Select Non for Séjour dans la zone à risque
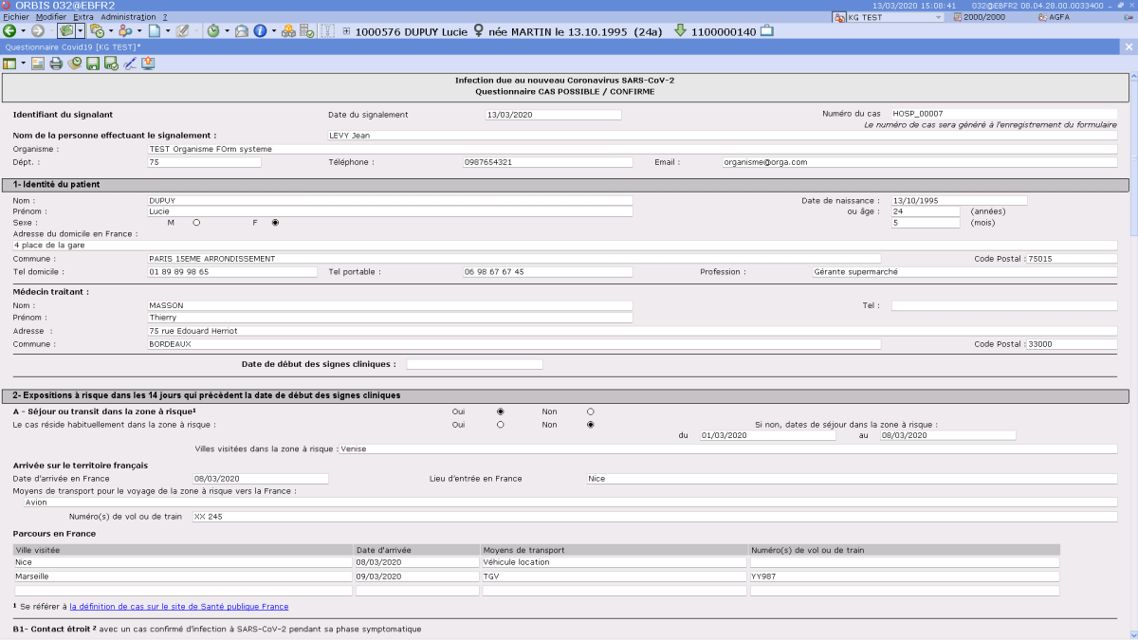The height and width of the screenshot is (640, 1138). (590, 411)
